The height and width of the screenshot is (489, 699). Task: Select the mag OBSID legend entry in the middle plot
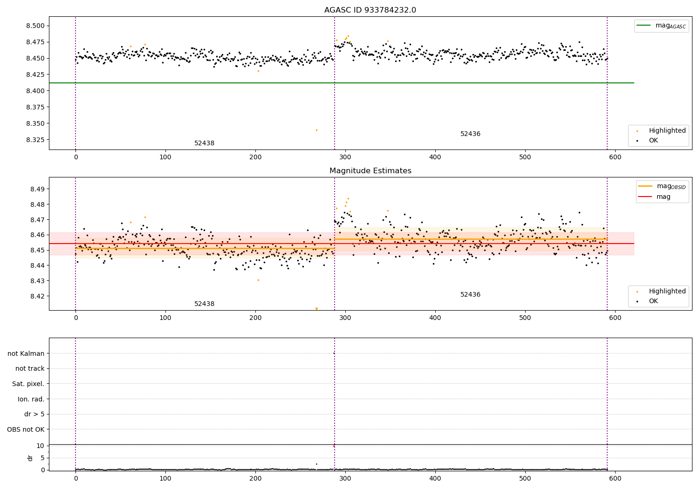coord(662,186)
